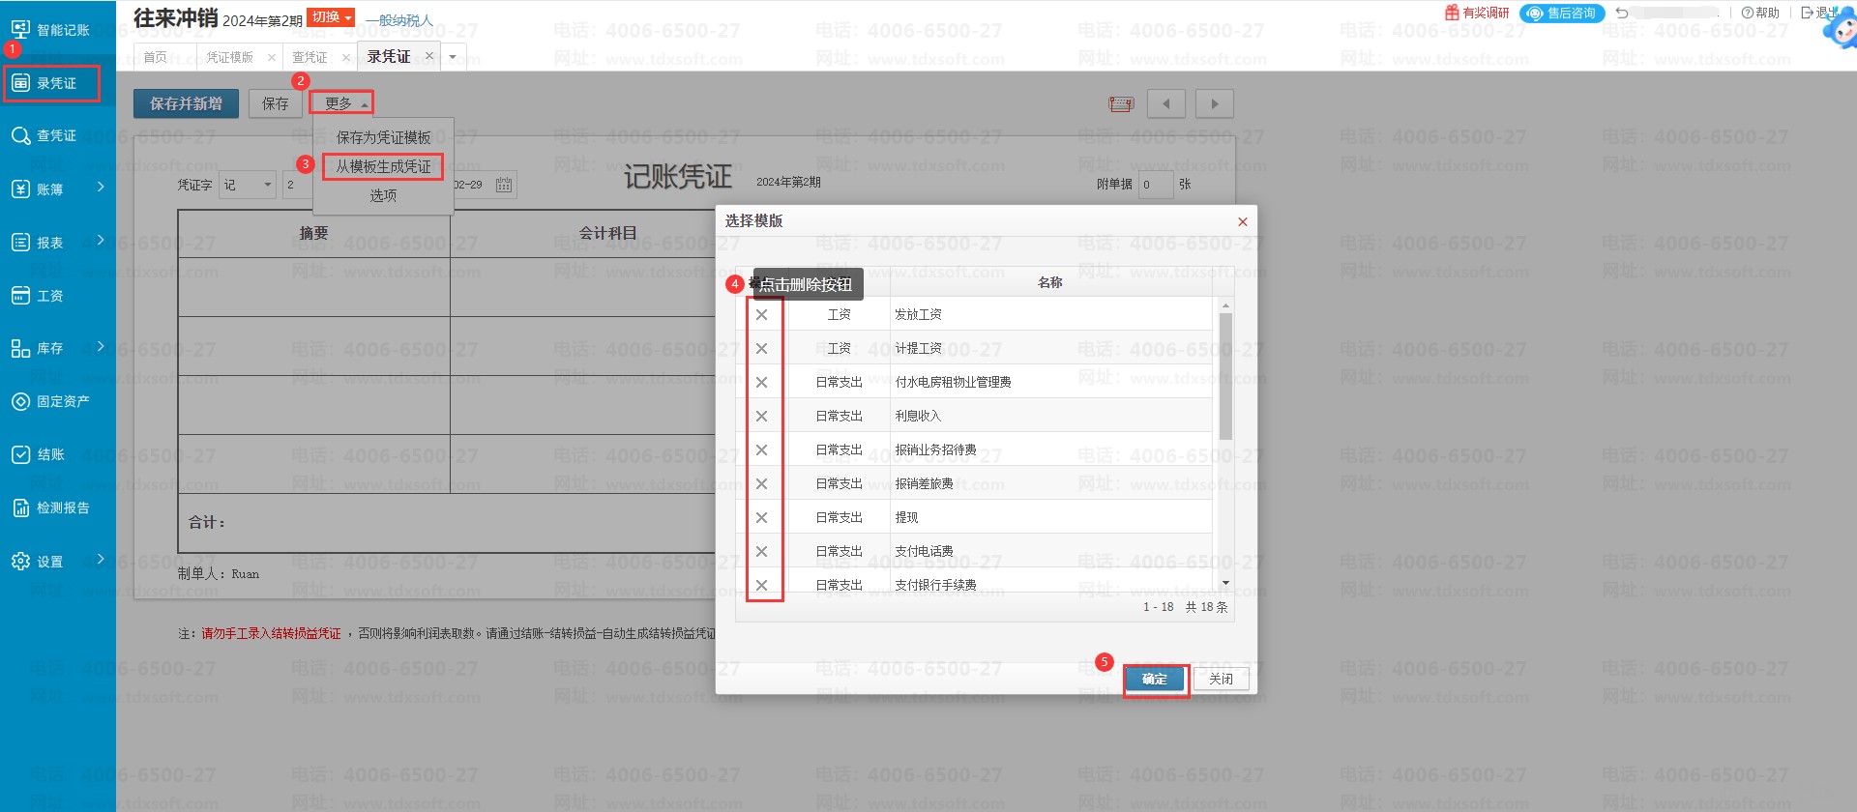Go to next voucher with right arrow
Image resolution: width=1857 pixels, height=812 pixels.
point(1215,104)
